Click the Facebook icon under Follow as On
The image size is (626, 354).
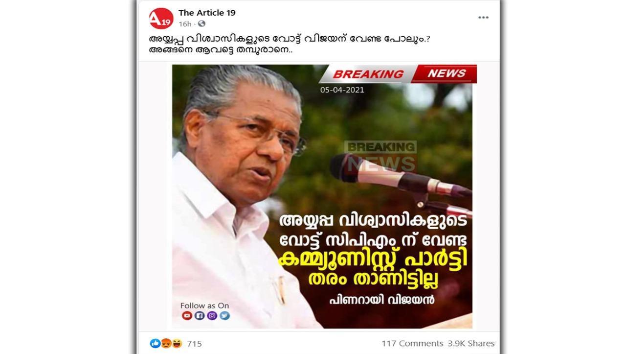coord(199,316)
